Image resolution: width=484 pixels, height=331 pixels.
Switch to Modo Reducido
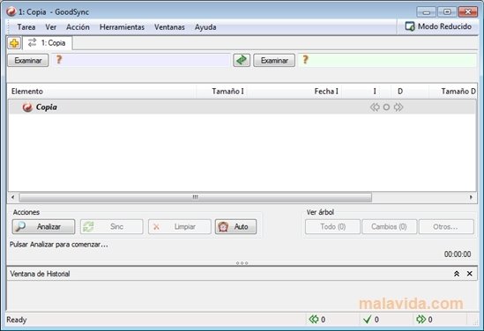click(x=438, y=26)
